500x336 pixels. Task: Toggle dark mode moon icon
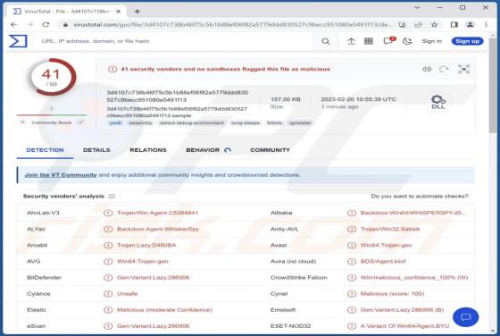[407, 41]
